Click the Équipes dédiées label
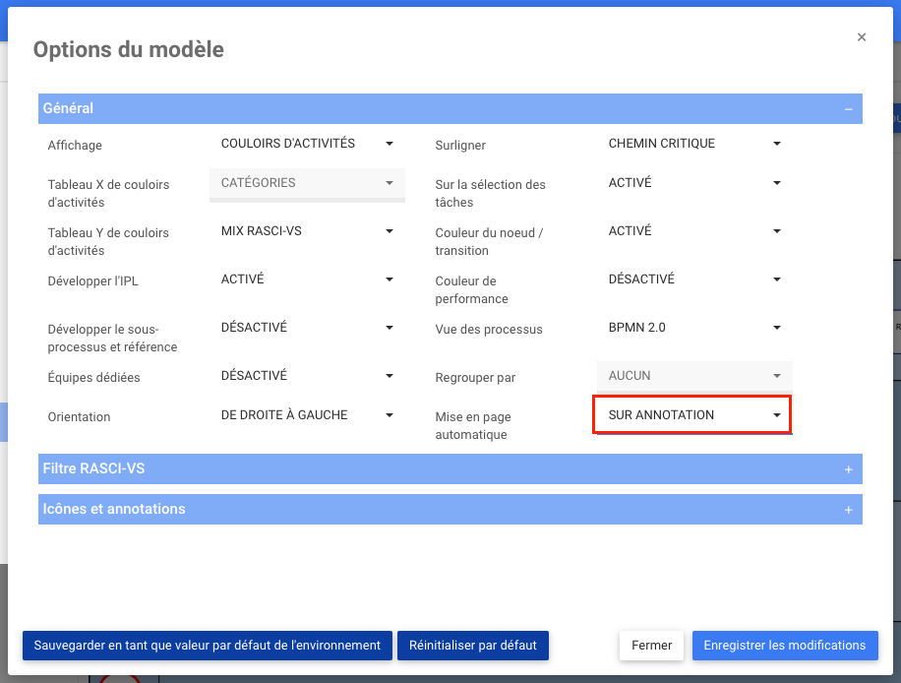The height and width of the screenshot is (683, 901). (93, 378)
